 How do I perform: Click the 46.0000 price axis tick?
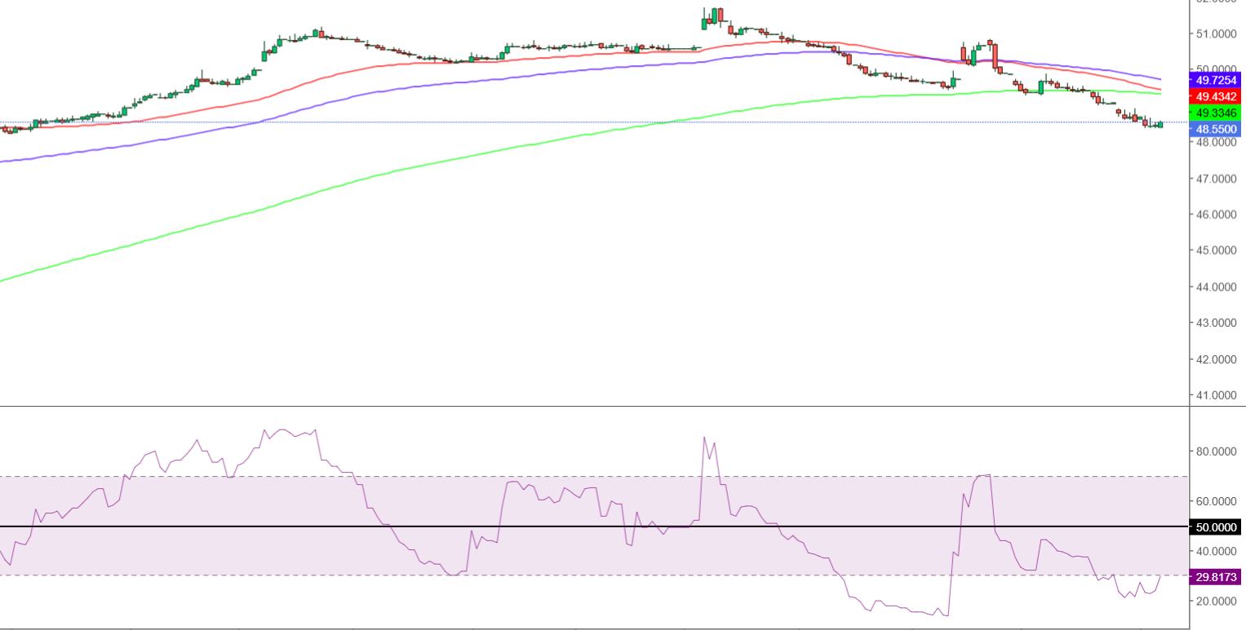pos(1217,214)
